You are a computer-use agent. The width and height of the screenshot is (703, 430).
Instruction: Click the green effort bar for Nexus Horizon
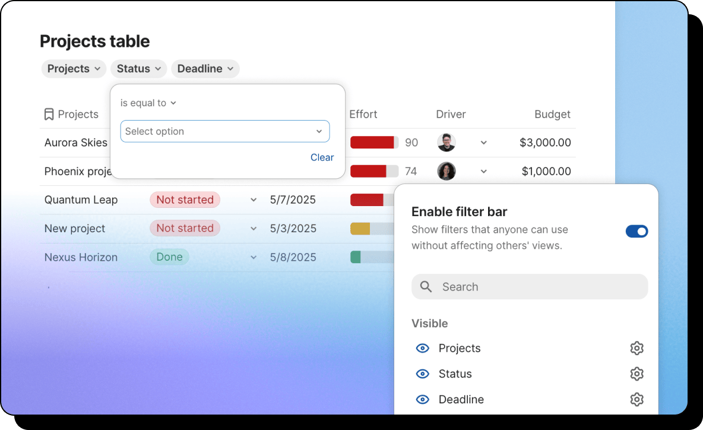pyautogui.click(x=372, y=257)
